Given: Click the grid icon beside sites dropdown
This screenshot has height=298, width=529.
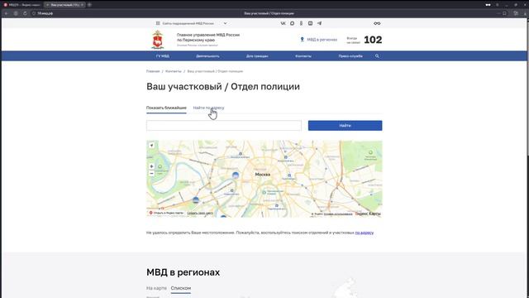Looking at the screenshot, I should point(158,23).
